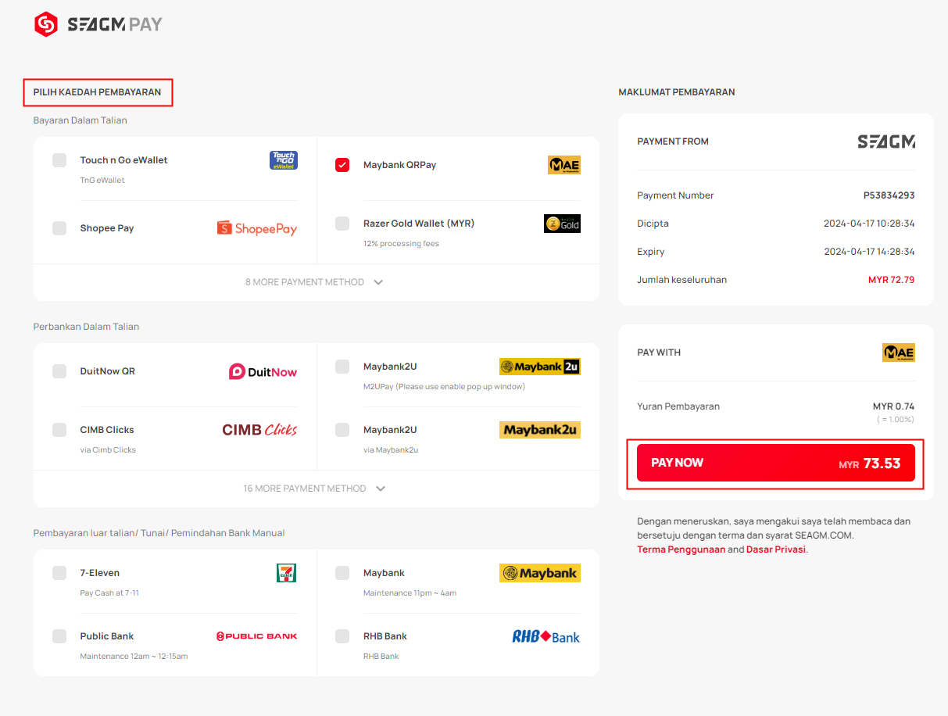The width and height of the screenshot is (948, 716).
Task: Expand '16 MORE PAYMENT METHOD' list
Action: (x=315, y=489)
